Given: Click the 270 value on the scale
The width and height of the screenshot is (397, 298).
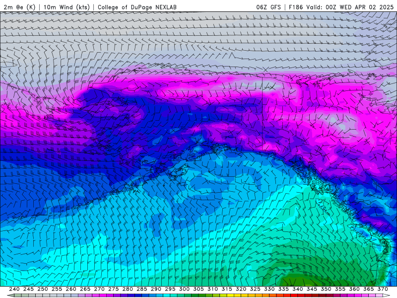Looking at the screenshot, I should pos(99,289).
